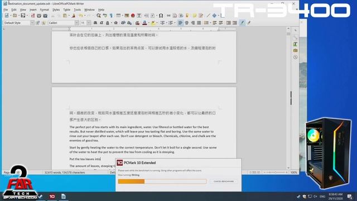The height and width of the screenshot is (201, 357).
Task: Toggle Italic formatting
Action: click(102, 23)
